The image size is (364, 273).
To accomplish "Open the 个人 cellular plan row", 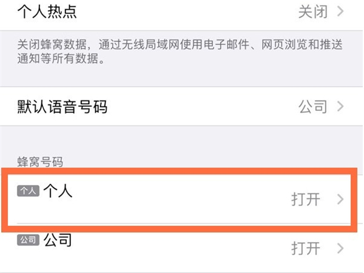I will click(179, 200).
